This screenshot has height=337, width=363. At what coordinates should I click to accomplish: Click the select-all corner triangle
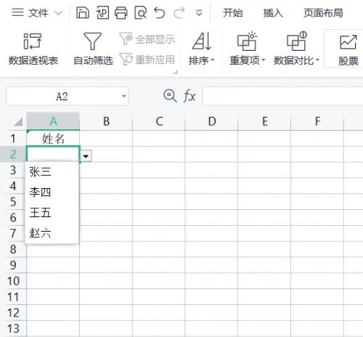pos(18,122)
